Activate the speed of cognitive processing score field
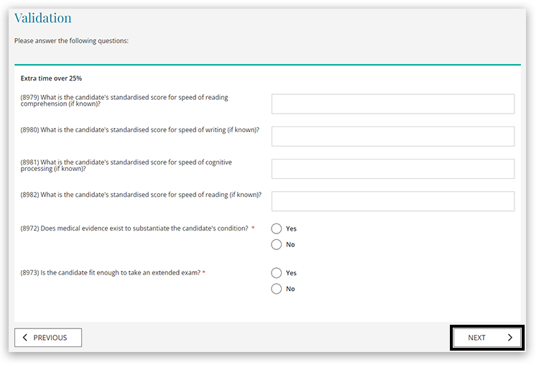This screenshot has width=539, height=365. [392, 169]
